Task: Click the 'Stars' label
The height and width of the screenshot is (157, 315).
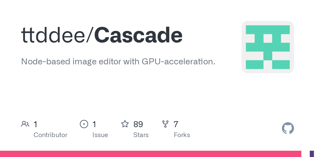Action: click(x=141, y=135)
